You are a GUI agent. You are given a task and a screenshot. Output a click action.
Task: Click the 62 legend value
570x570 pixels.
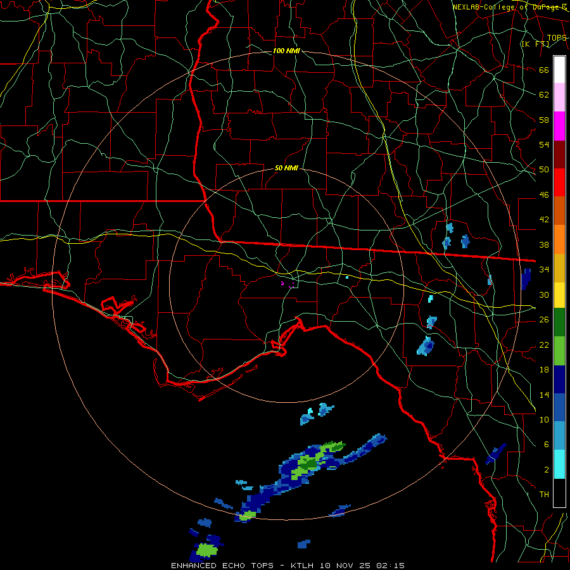(x=544, y=95)
